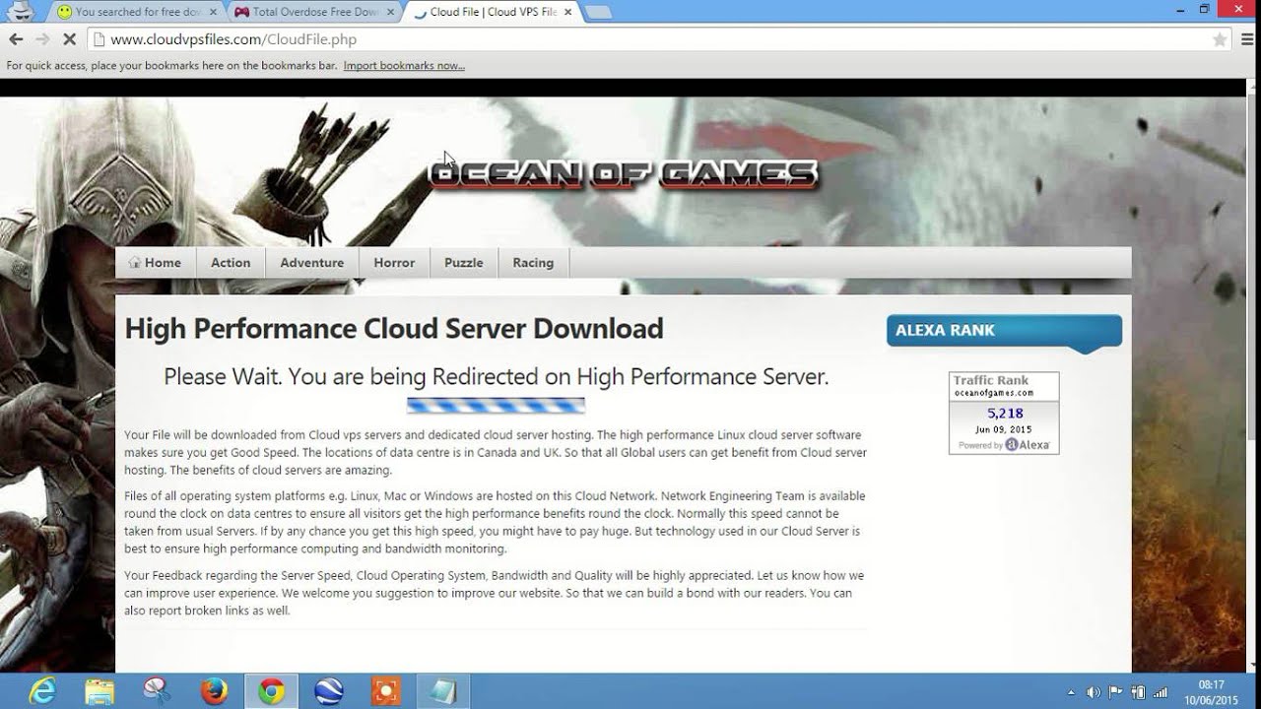
Task: Open the notepad-like taskbar icon
Action: click(x=443, y=691)
